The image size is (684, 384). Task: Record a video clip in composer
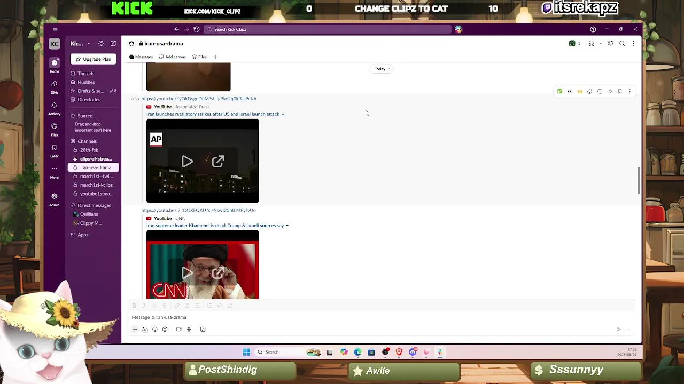(x=179, y=330)
